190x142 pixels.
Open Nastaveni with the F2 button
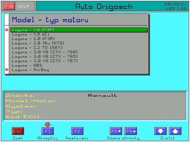click(77, 131)
